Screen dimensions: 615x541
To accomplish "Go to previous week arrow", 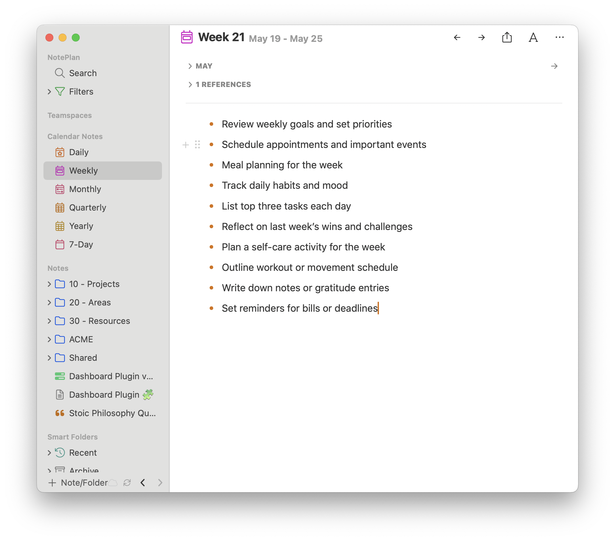I will pos(457,38).
